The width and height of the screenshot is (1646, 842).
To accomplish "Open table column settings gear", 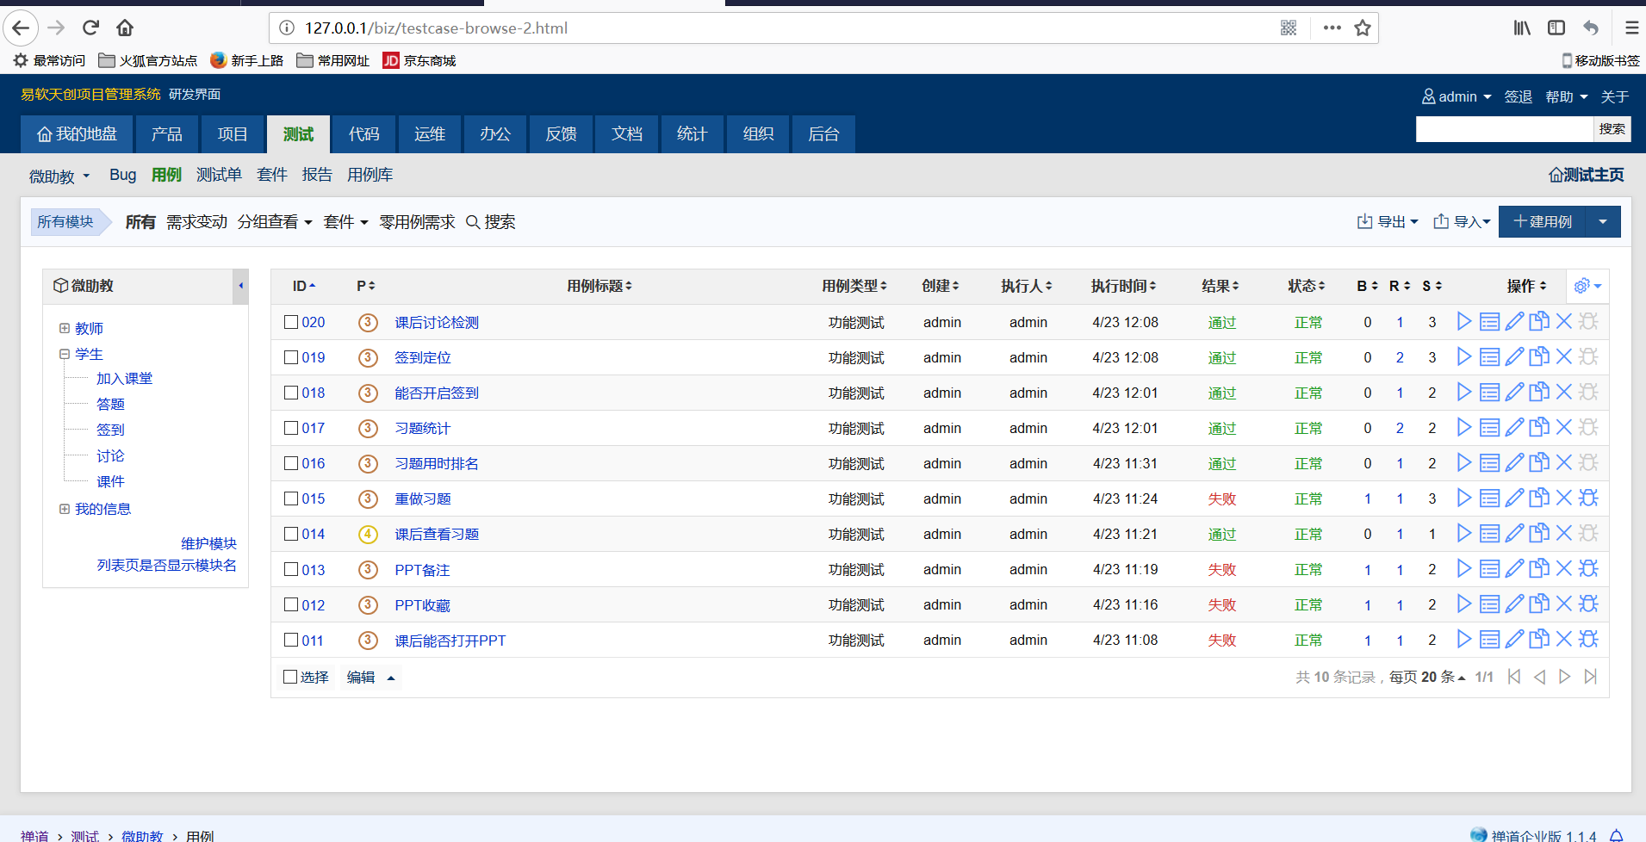I will pyautogui.click(x=1587, y=286).
